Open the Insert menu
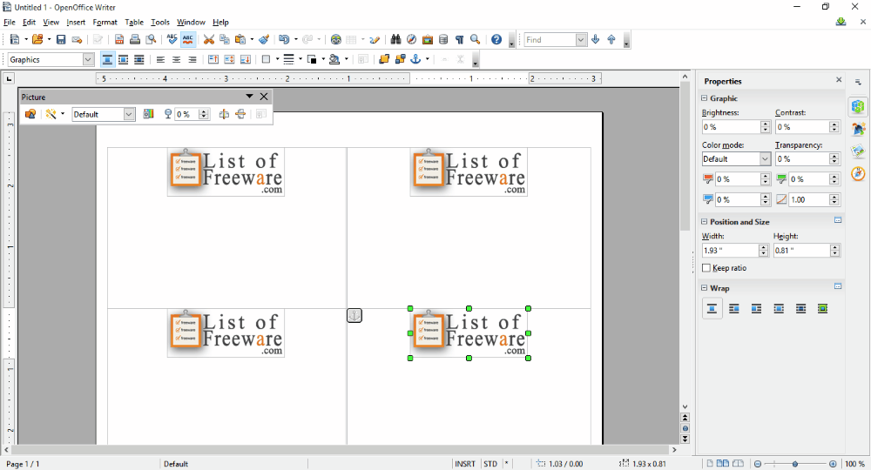This screenshot has height=470, width=871. [76, 23]
